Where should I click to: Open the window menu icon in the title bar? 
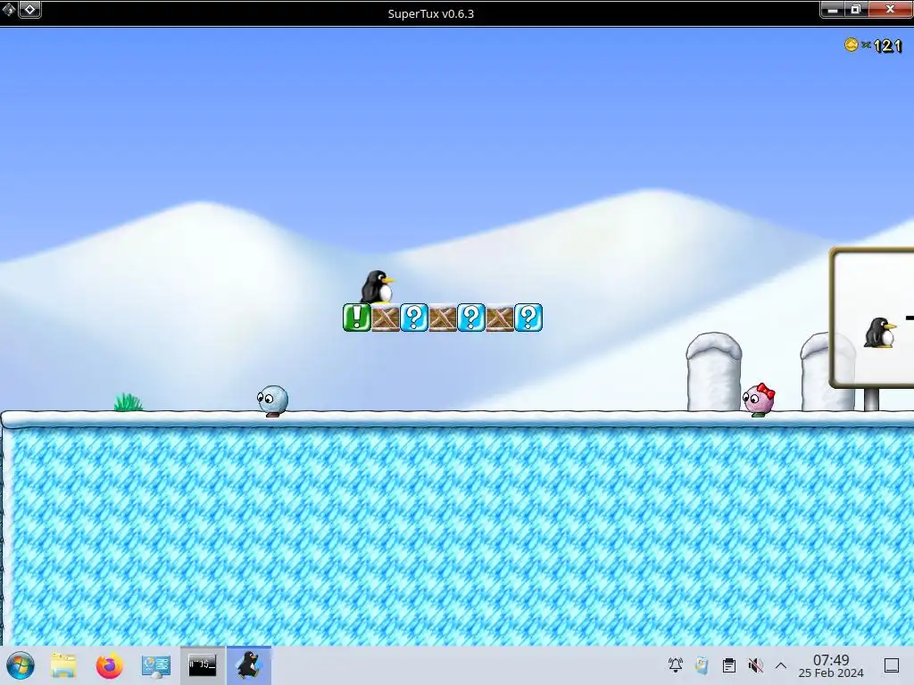[8, 9]
